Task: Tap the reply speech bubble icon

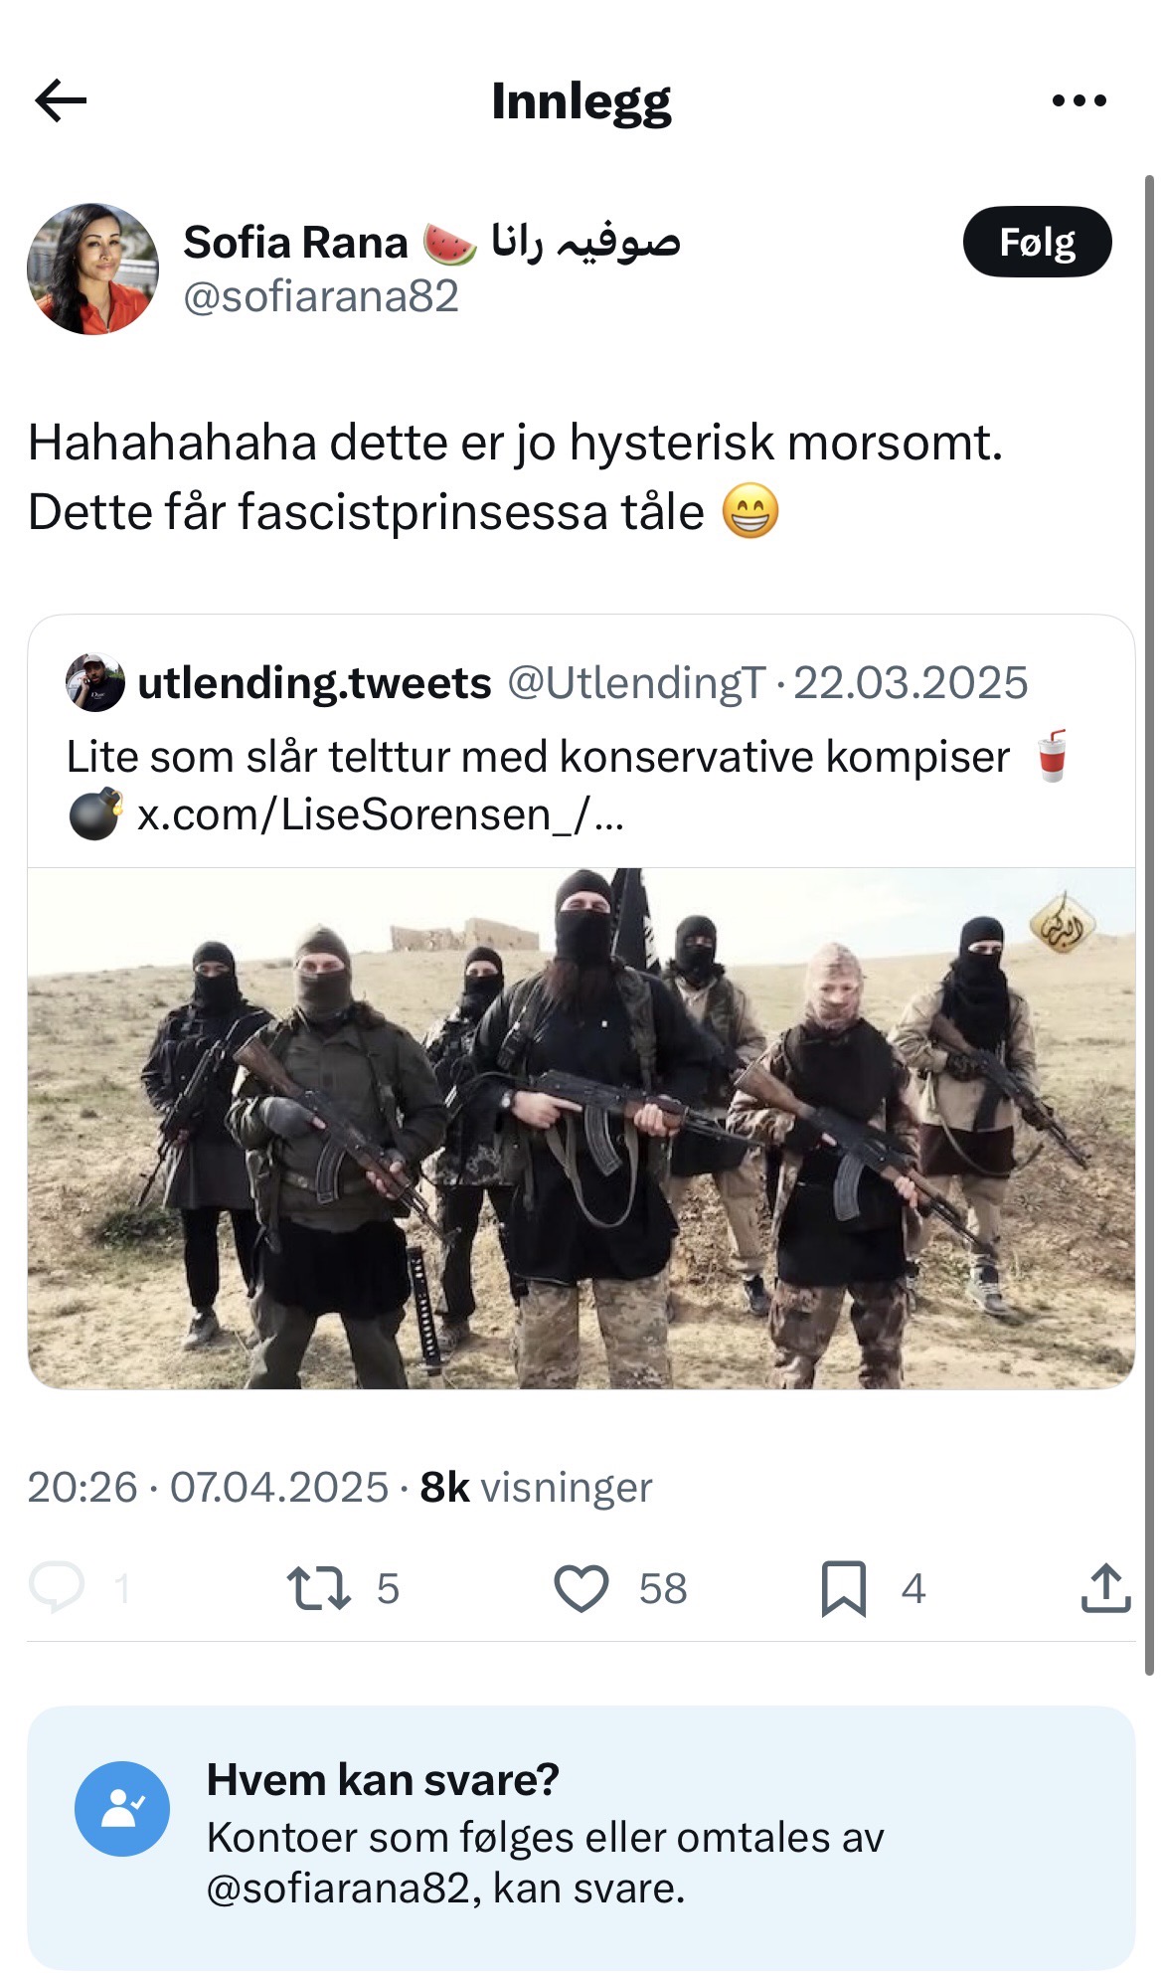Action: click(x=57, y=1587)
